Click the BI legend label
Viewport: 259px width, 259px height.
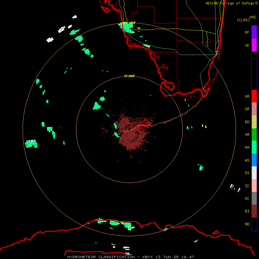(x=247, y=211)
